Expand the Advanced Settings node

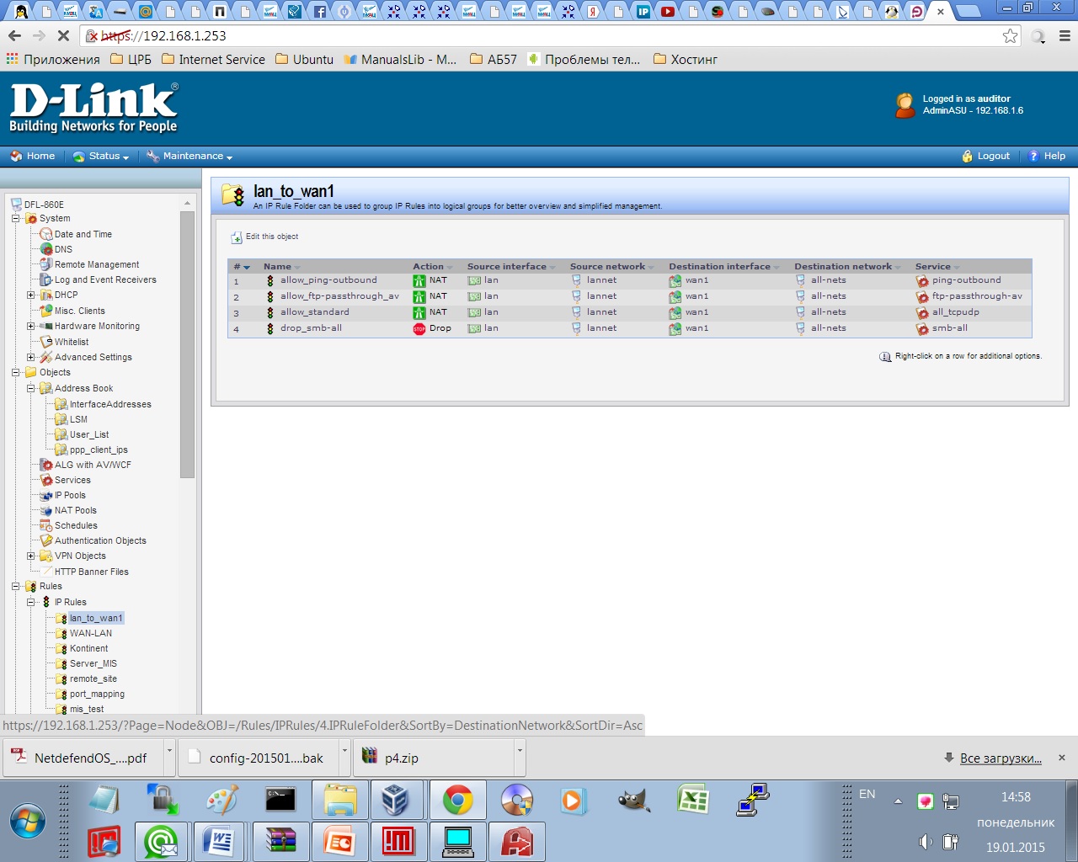(x=31, y=357)
